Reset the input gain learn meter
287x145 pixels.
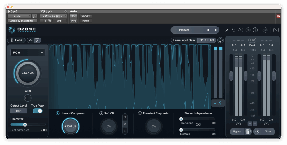221,40
